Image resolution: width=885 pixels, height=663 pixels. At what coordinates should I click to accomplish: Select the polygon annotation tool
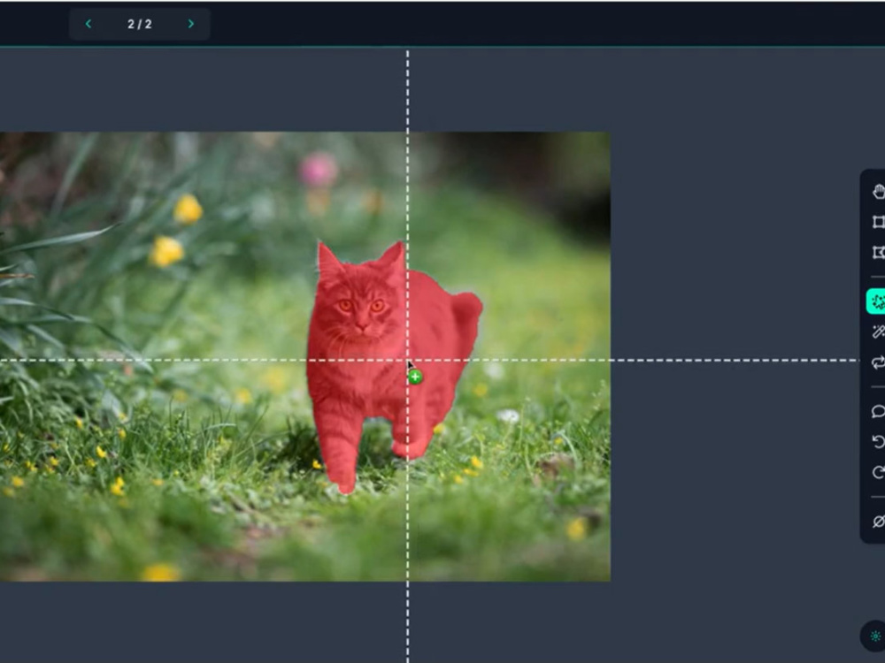878,252
